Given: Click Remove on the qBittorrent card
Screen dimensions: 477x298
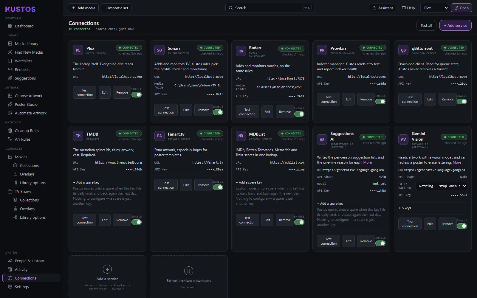Looking at the screenshot, I should pos(447,99).
